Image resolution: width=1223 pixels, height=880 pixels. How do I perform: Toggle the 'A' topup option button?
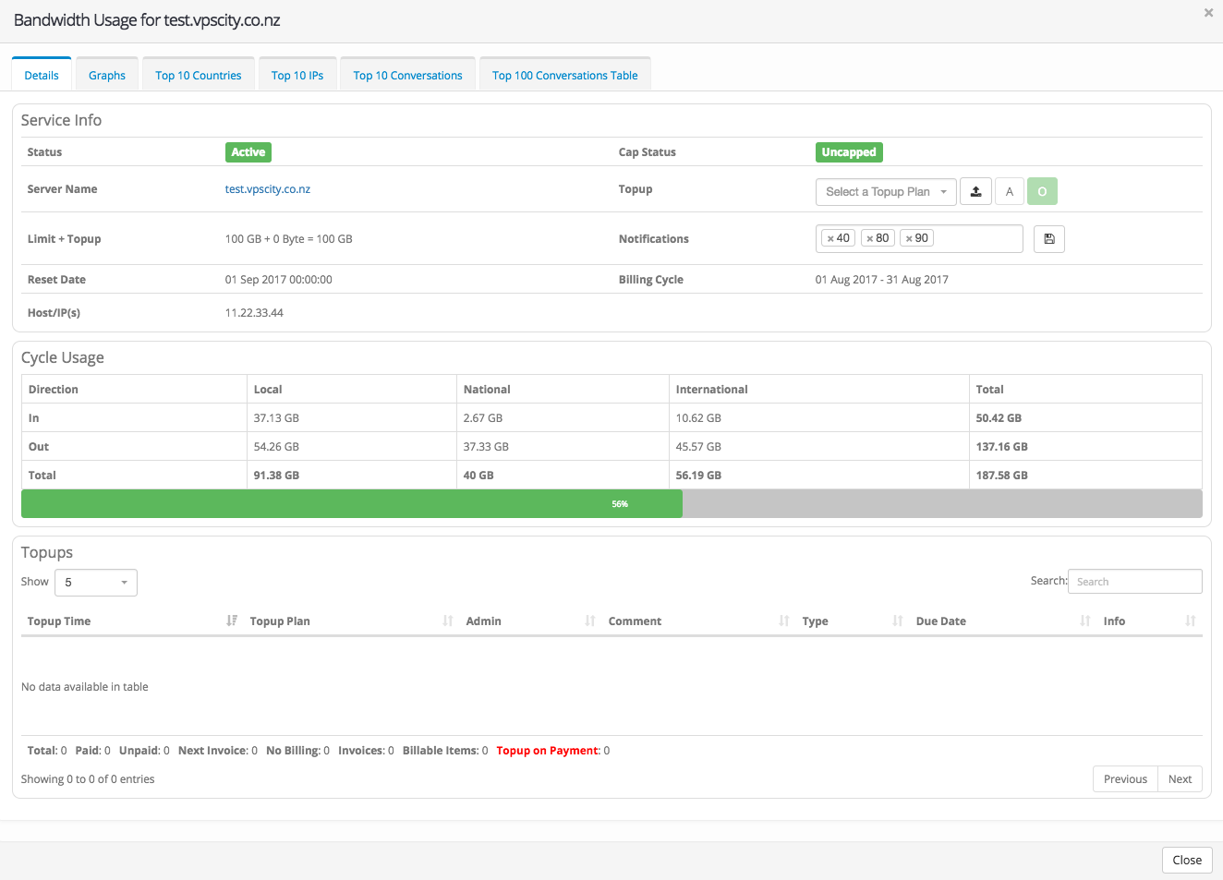[x=1010, y=192]
